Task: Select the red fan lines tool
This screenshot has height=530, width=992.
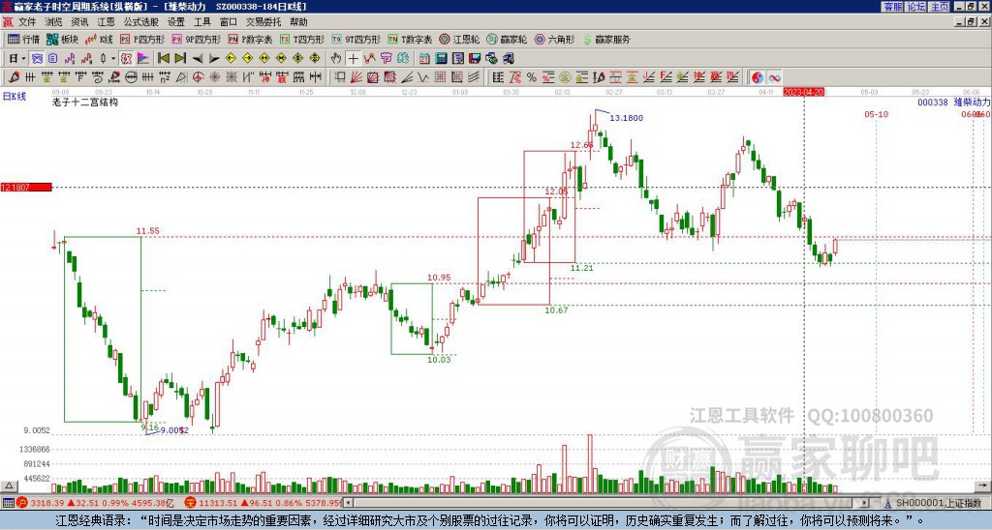Action: click(356, 77)
